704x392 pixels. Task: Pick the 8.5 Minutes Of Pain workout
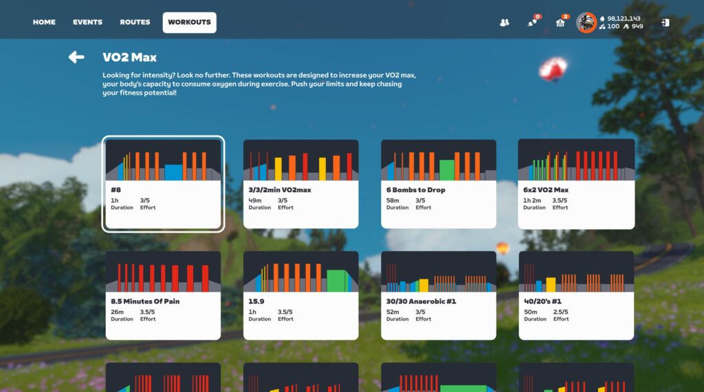pyautogui.click(x=163, y=295)
